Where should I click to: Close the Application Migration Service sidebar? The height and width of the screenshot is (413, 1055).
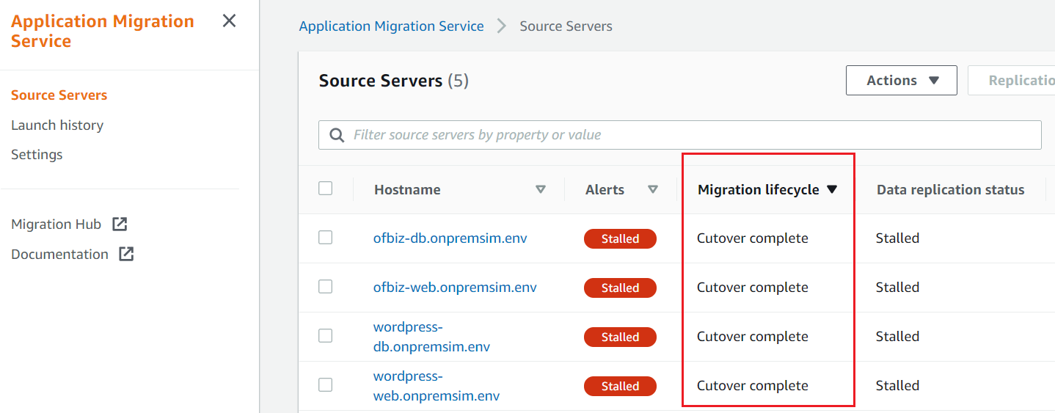[x=229, y=21]
